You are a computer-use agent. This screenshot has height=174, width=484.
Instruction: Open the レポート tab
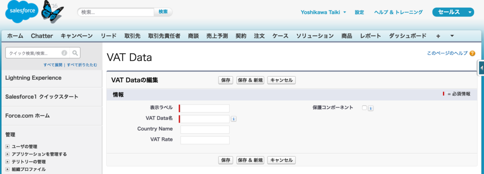point(371,36)
